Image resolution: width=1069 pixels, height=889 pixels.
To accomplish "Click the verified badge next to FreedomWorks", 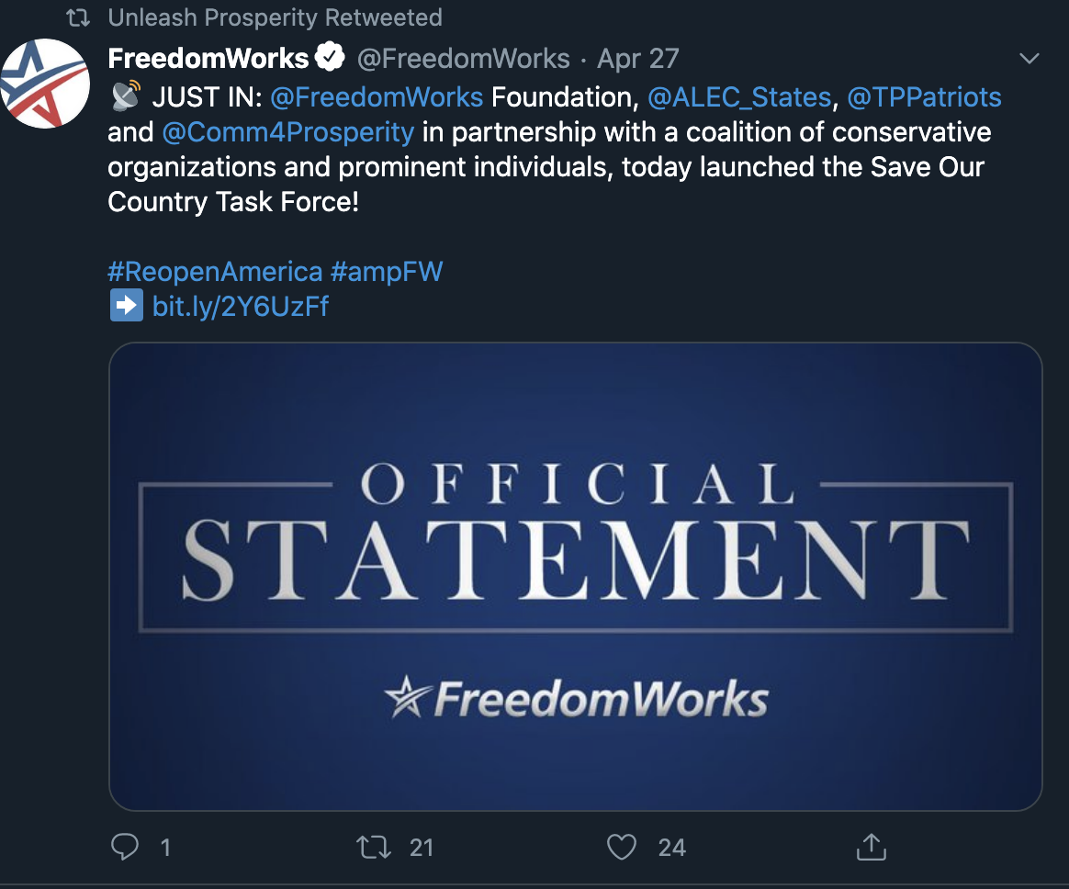I will (330, 57).
